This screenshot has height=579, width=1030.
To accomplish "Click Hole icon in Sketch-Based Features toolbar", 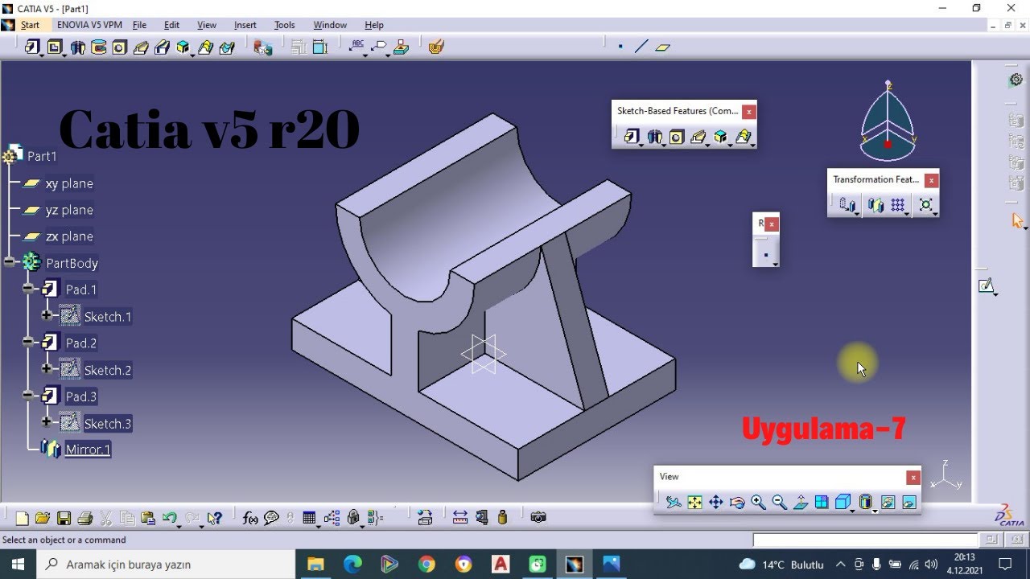I will coord(676,137).
